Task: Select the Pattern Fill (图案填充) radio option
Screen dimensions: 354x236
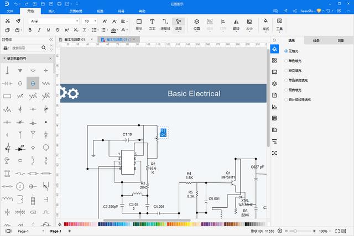Action: click(286, 90)
